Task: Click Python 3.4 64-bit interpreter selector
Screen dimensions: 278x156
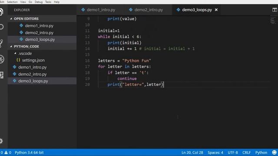Action: pos(29,153)
